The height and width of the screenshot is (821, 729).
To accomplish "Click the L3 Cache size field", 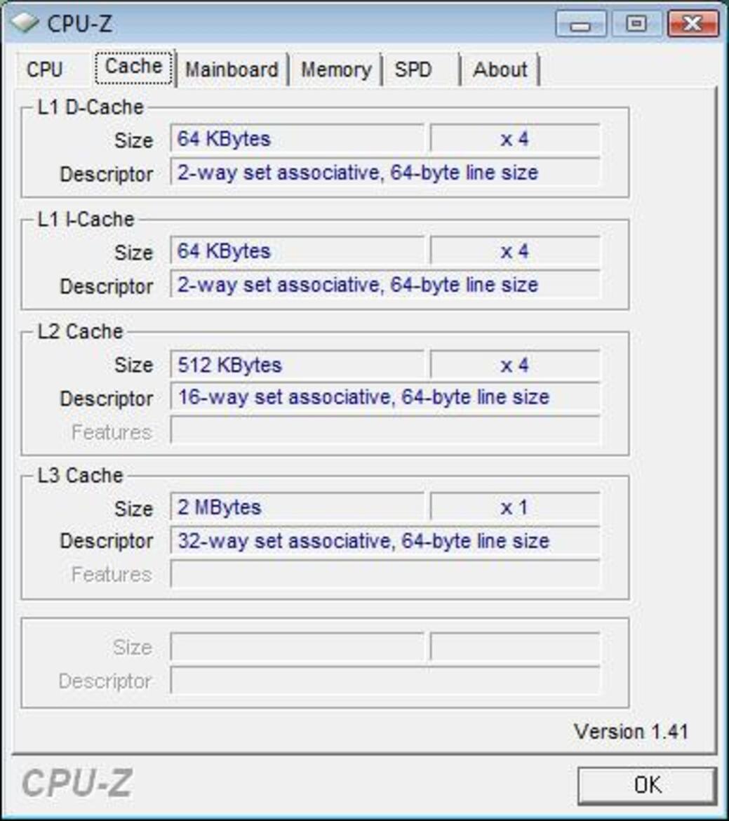I will (x=295, y=508).
